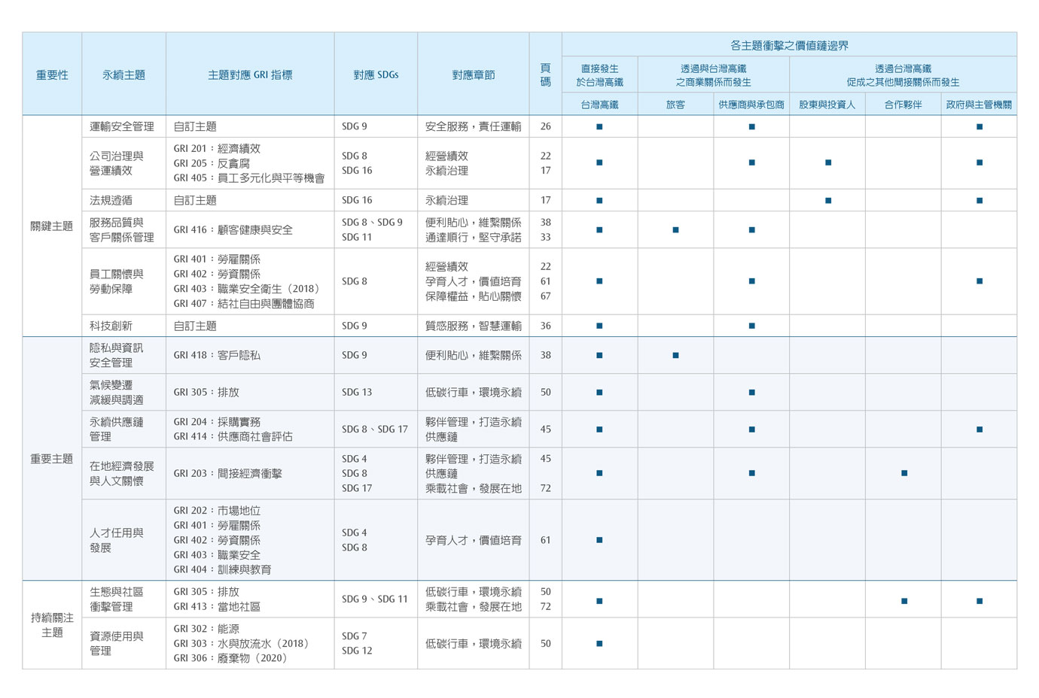Select the 公司治理與營運績效 topic cell
The image size is (1039, 698).
tap(124, 163)
